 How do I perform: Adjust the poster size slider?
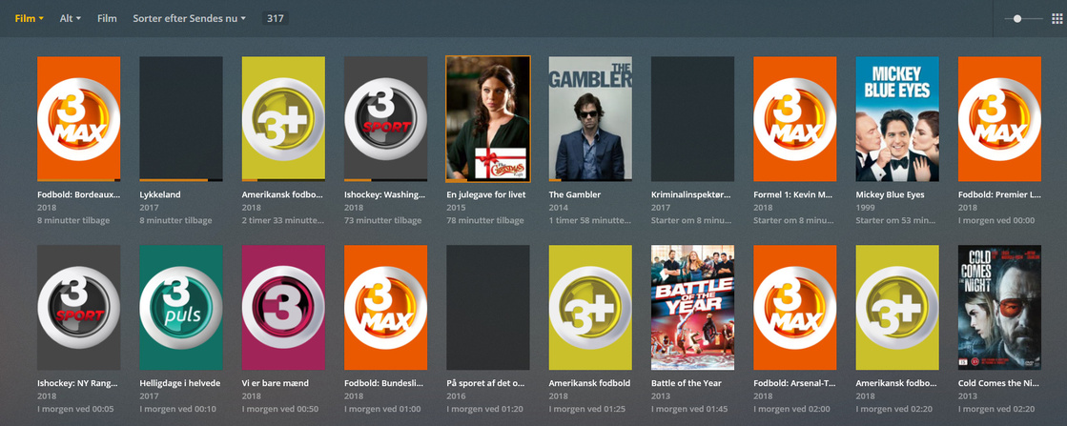1024,18
